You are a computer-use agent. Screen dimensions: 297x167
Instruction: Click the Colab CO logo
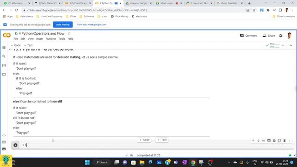(x=7, y=35)
